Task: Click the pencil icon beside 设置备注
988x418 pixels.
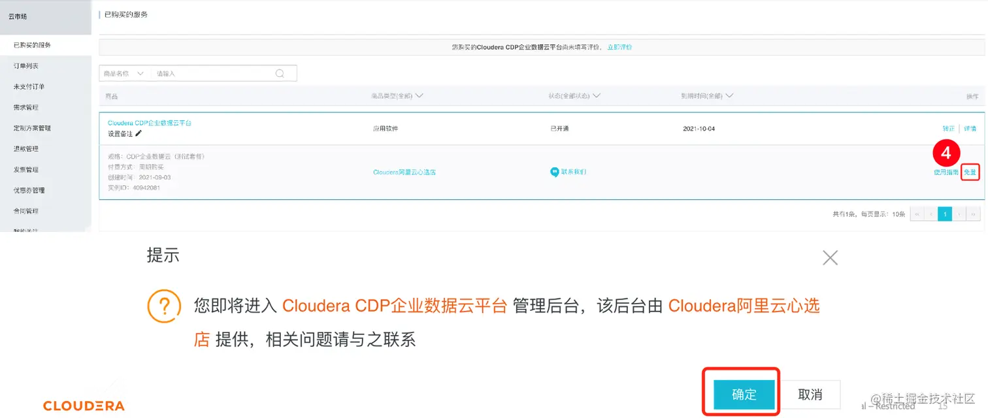Action: pos(139,133)
